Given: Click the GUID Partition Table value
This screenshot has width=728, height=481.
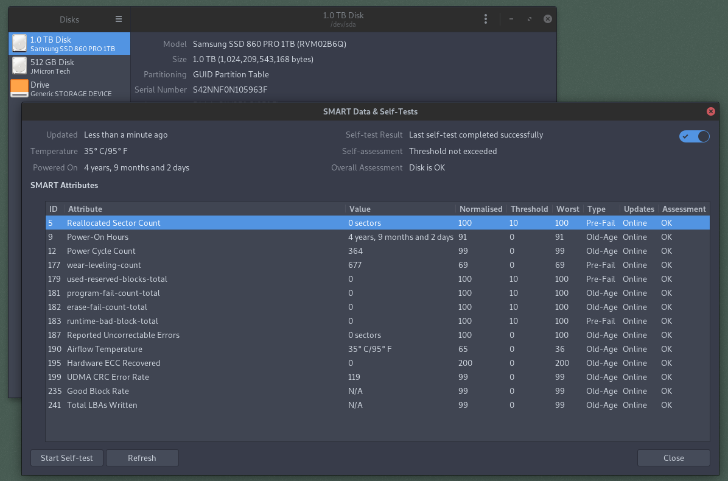Looking at the screenshot, I should point(231,74).
